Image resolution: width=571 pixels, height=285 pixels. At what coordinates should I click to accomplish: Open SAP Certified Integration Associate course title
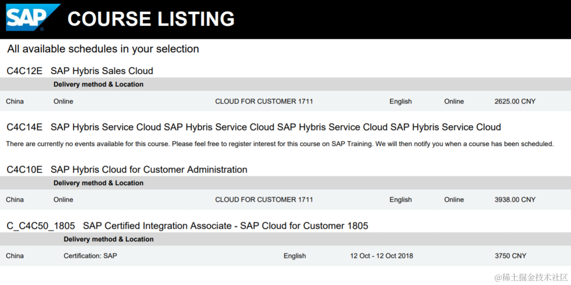[225, 226]
